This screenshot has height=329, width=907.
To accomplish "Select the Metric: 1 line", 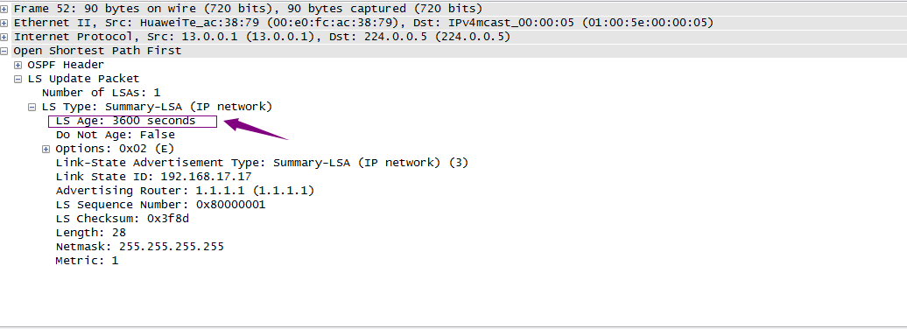I will pyautogui.click(x=87, y=261).
